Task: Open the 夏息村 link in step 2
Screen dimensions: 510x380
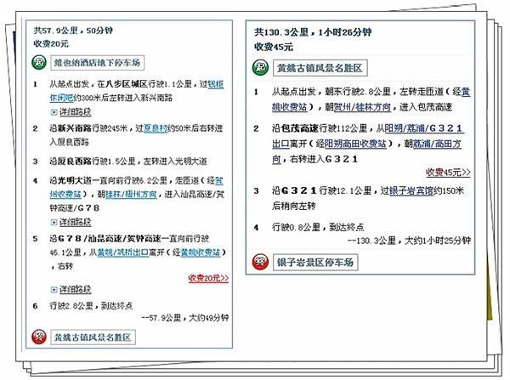Action: click(x=157, y=128)
